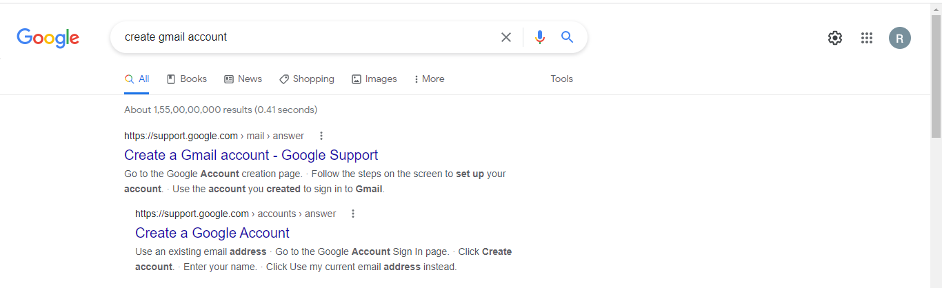Clear the search box with X icon
This screenshot has width=942, height=288.
pos(506,37)
